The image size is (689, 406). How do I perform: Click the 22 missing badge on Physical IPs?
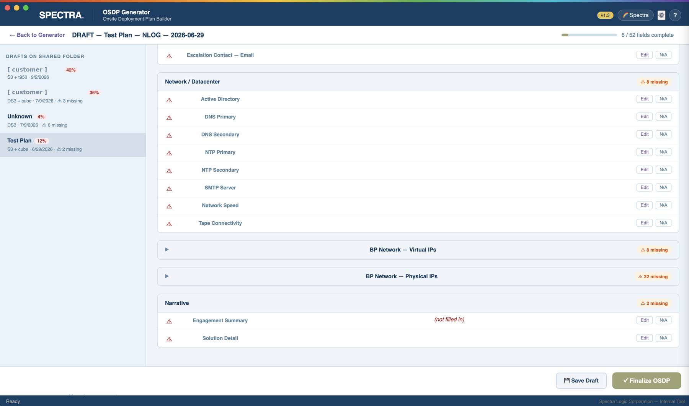pos(653,277)
